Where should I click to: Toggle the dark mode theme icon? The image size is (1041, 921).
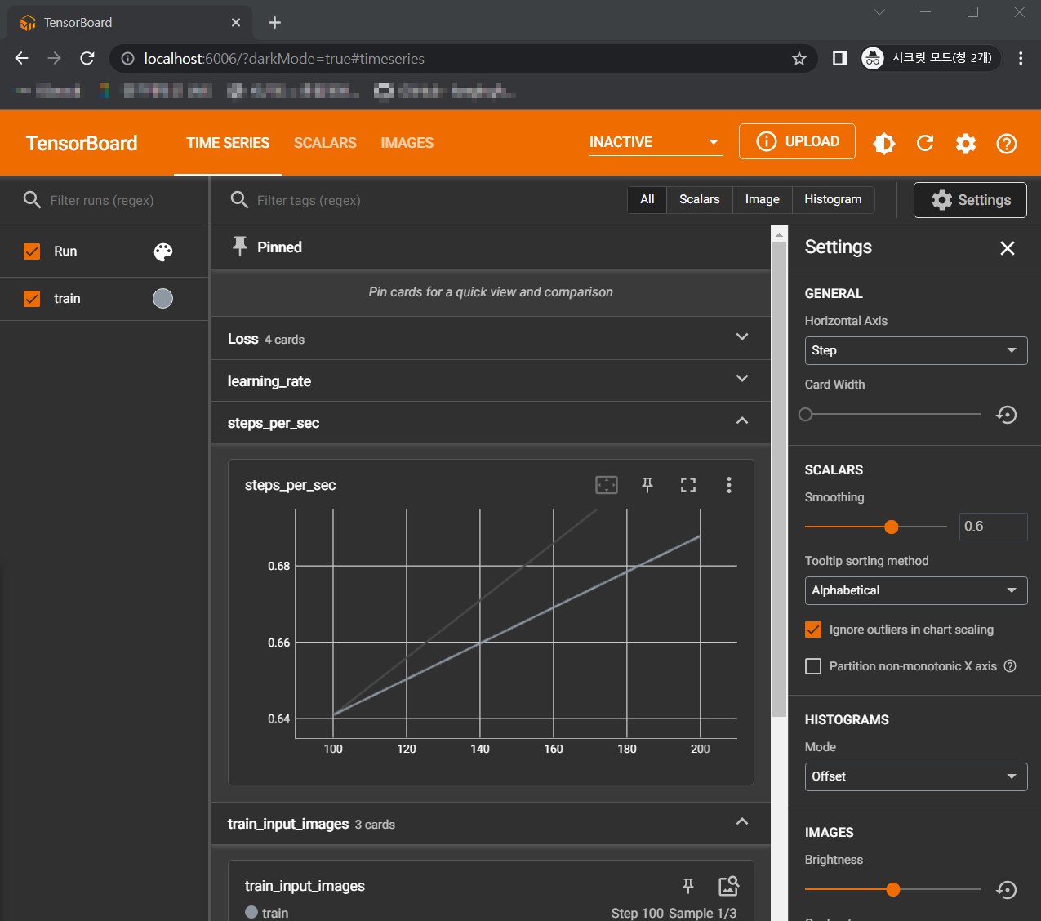click(x=884, y=144)
